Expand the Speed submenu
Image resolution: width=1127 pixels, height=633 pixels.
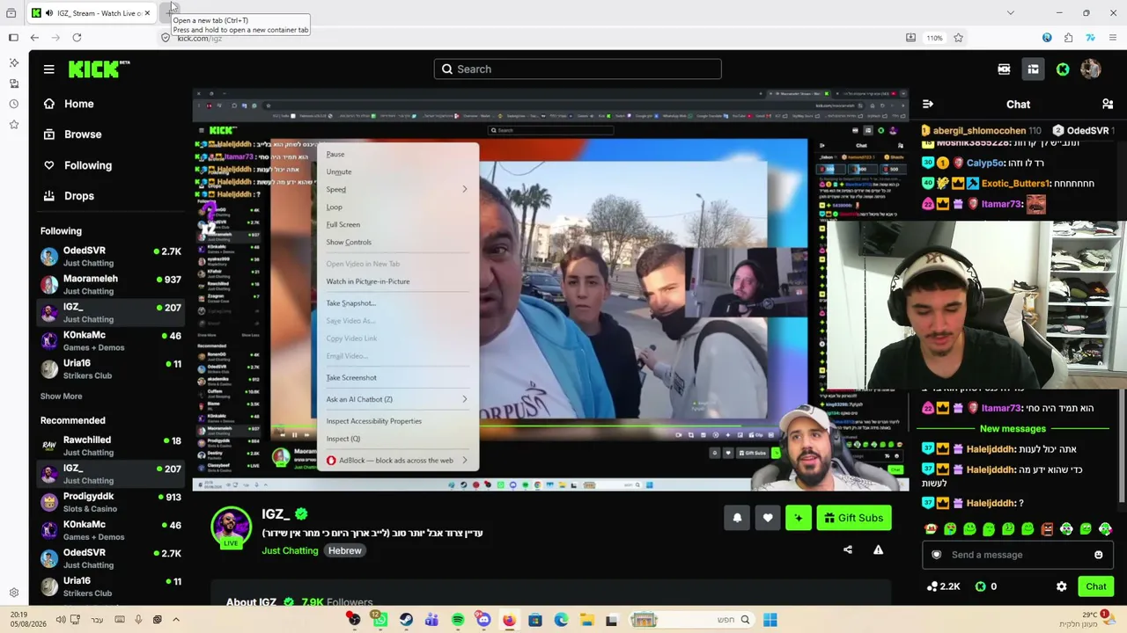(x=397, y=190)
